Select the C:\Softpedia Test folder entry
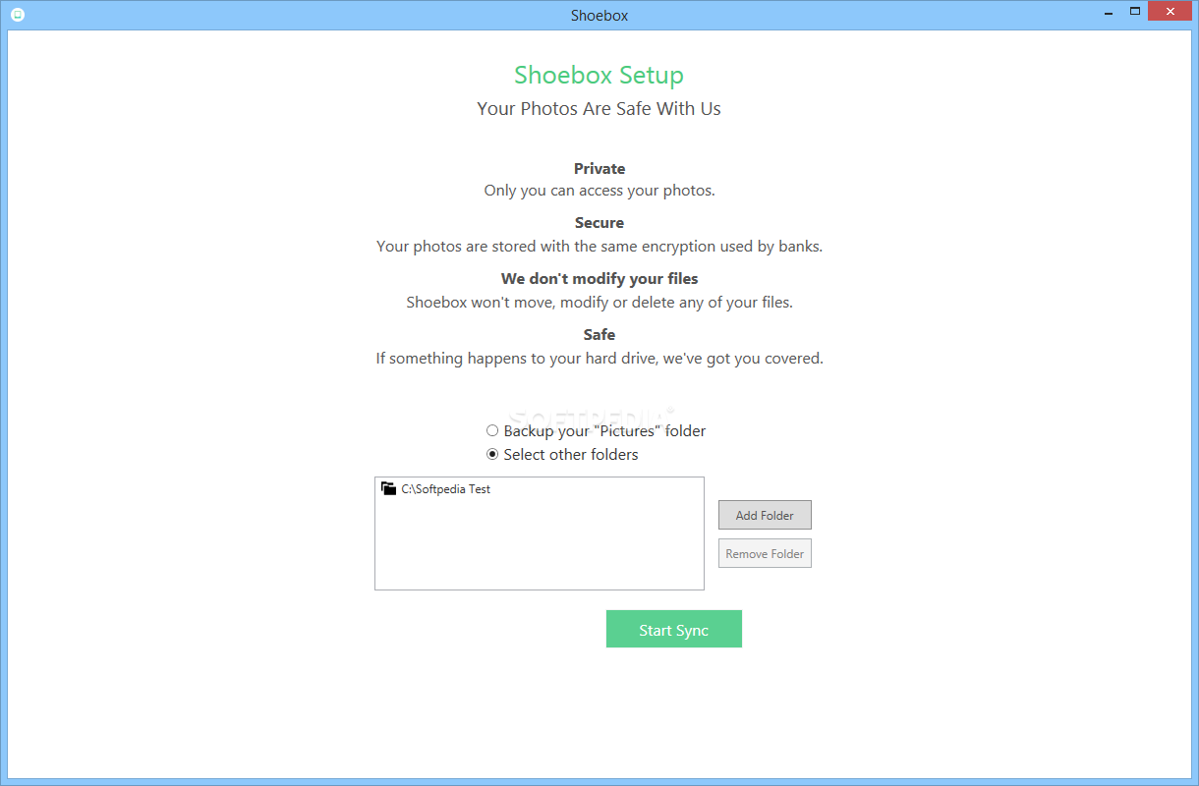1199x786 pixels. coord(436,488)
